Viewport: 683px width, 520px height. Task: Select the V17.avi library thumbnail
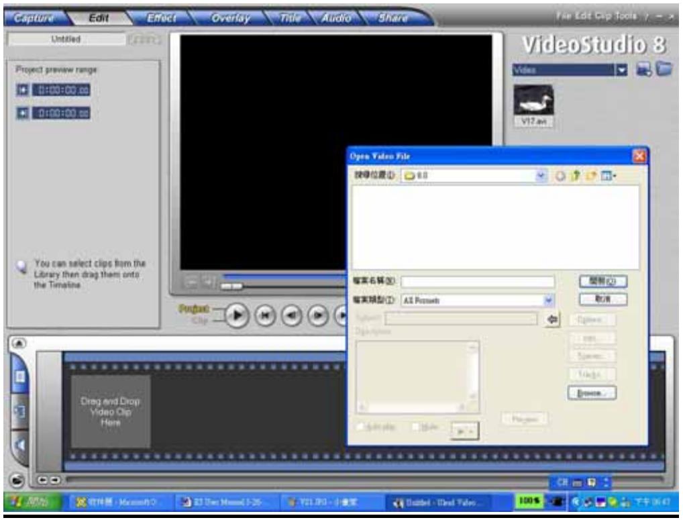[x=533, y=105]
